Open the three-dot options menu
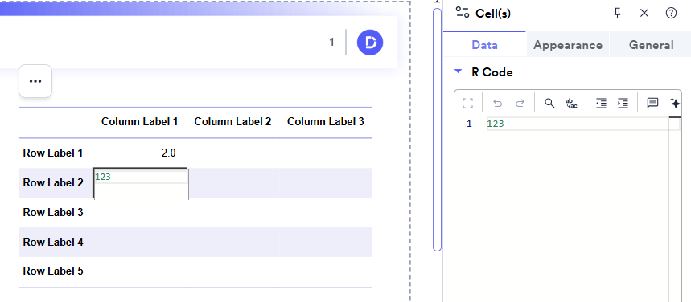The width and height of the screenshot is (691, 302). coord(35,81)
